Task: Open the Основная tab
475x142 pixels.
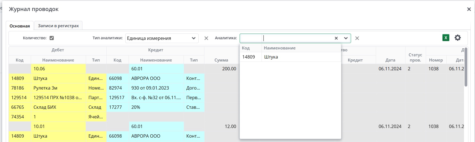Action: click(20, 26)
